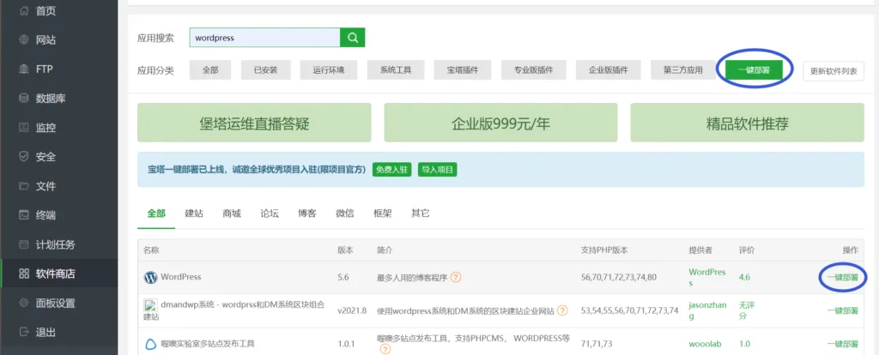Filter apps by 企业版插件 category
The width and height of the screenshot is (879, 355).
pyautogui.click(x=609, y=70)
